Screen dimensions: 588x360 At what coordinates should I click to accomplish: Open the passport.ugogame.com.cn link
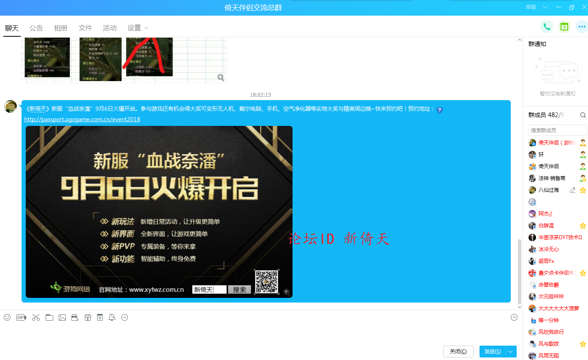click(x=82, y=119)
